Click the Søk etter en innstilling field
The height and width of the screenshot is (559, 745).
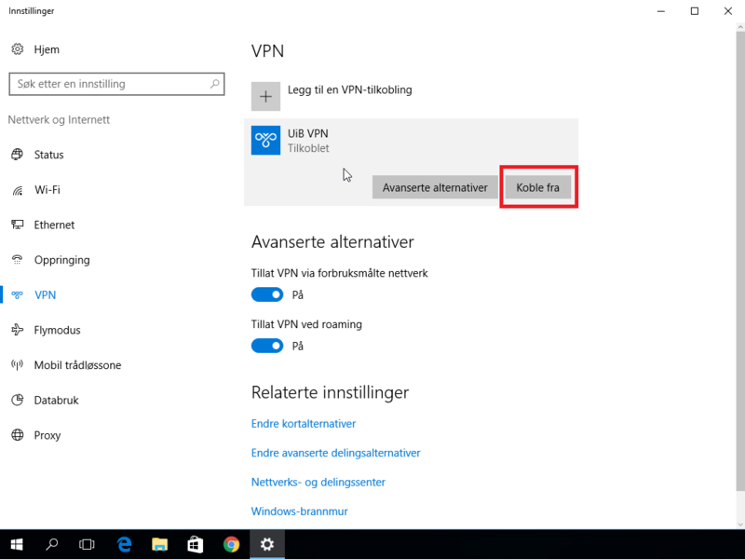(107, 84)
